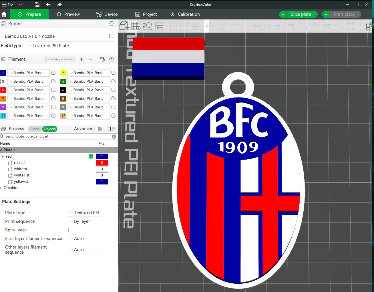The image size is (374, 292).
Task: Open the Print plate dropdown arrow
Action: tap(326, 14)
